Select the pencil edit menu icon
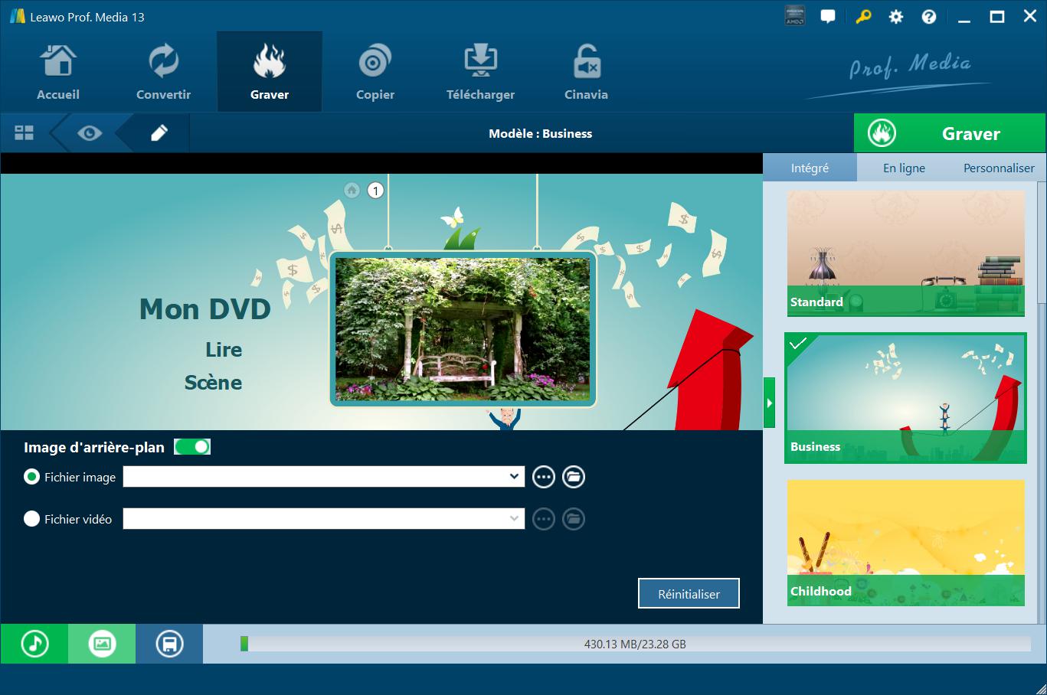This screenshot has width=1047, height=695. pyautogui.click(x=159, y=133)
